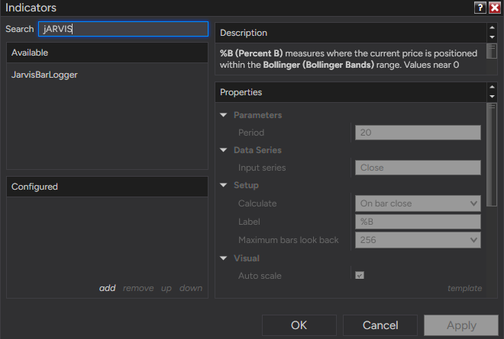Click the Configured panel header
The width and height of the screenshot is (504, 339).
pyautogui.click(x=108, y=187)
